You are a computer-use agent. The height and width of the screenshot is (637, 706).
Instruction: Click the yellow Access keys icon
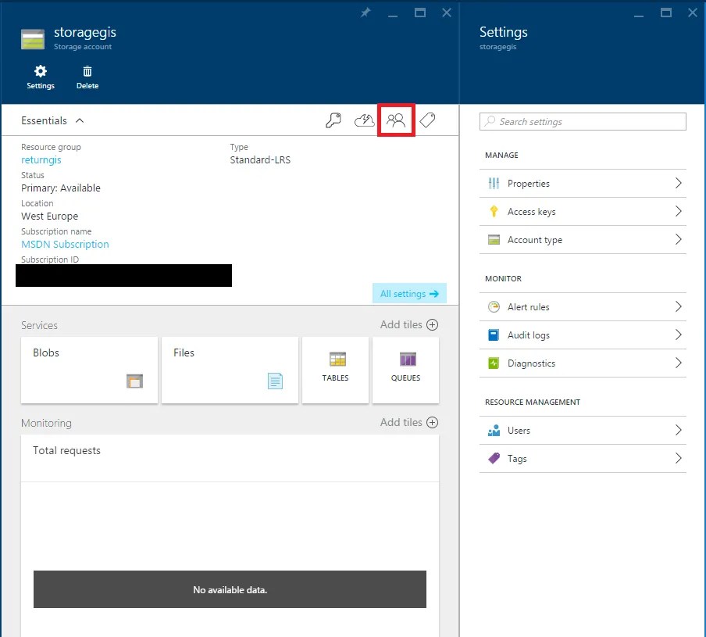tap(494, 211)
